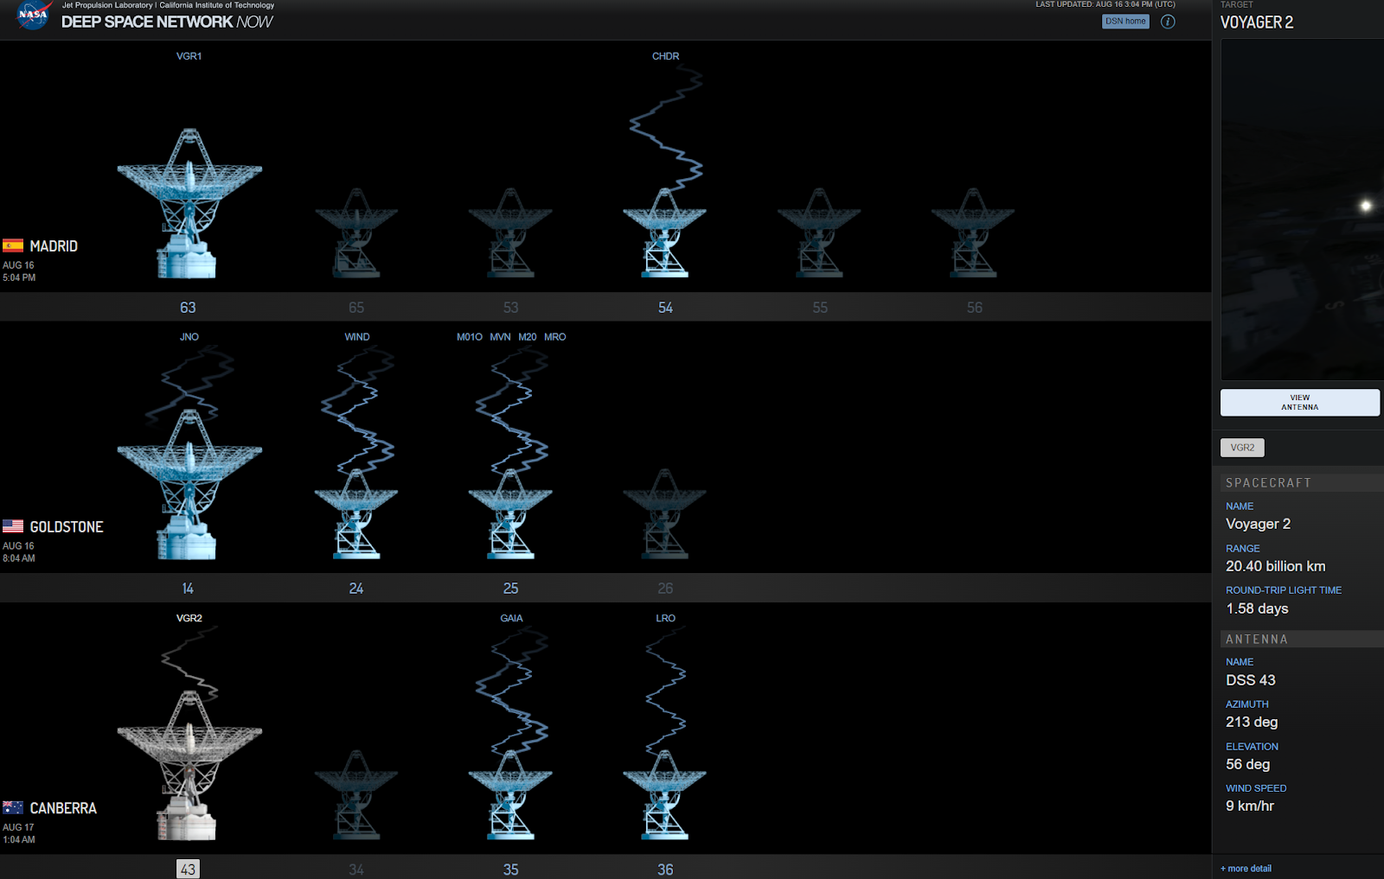1384x879 pixels.
Task: Click the VGR2 label above dish 43
Action: [189, 618]
